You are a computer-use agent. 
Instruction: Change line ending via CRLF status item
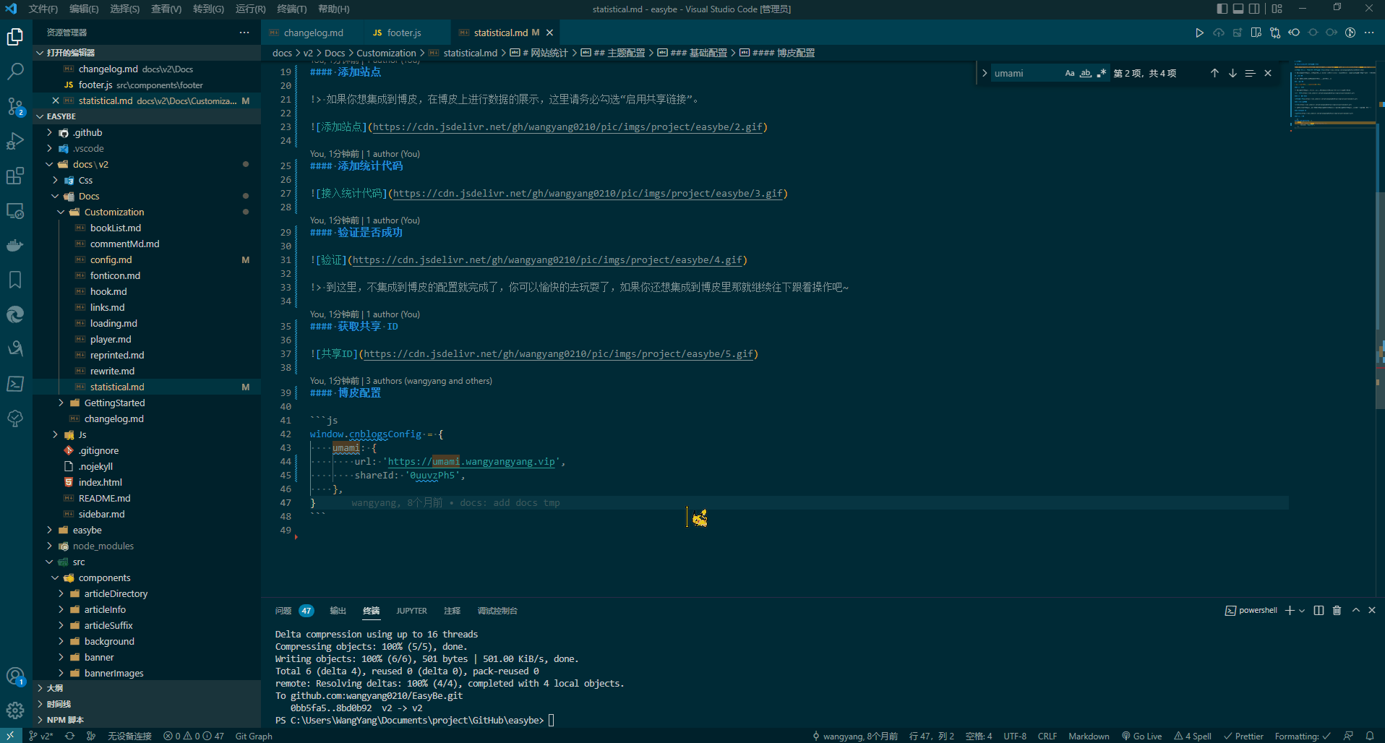tap(1047, 736)
